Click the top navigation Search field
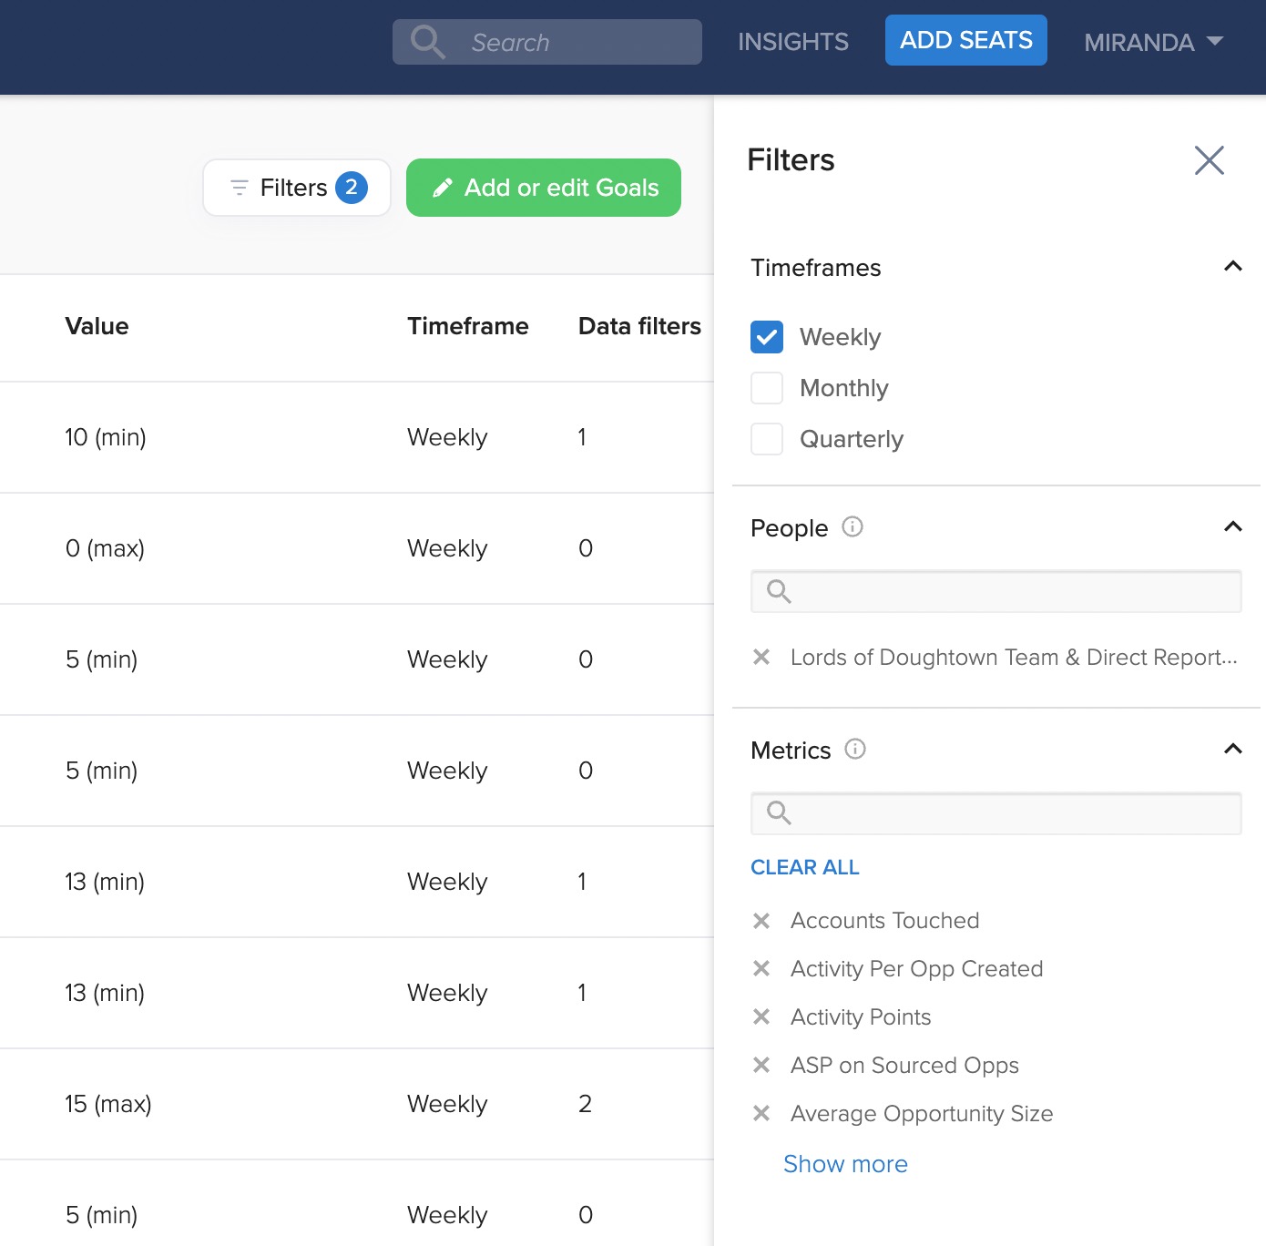This screenshot has height=1246, width=1266. pos(546,42)
